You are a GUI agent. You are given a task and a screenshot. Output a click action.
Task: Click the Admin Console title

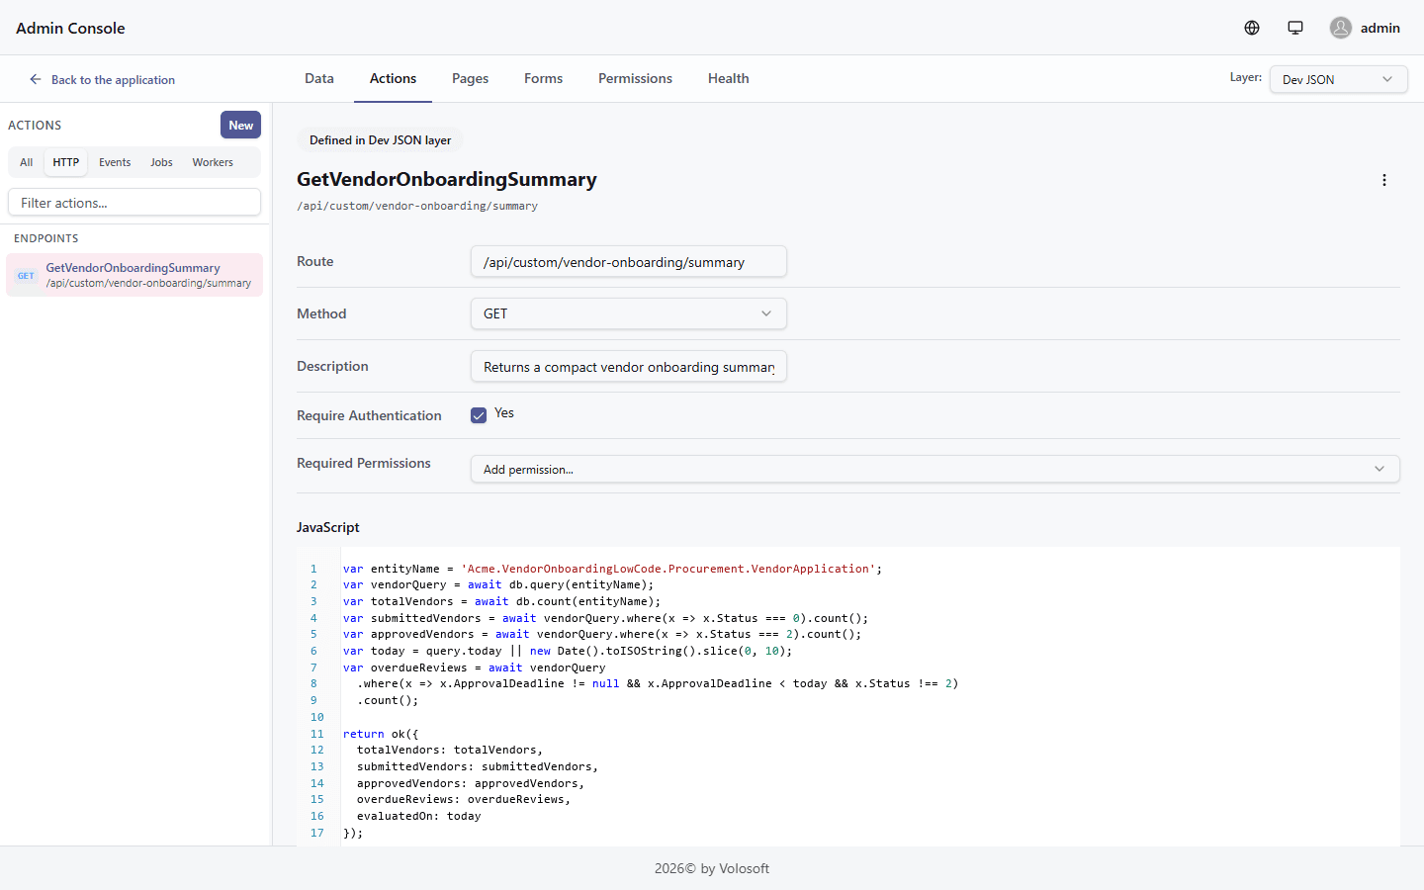(70, 28)
